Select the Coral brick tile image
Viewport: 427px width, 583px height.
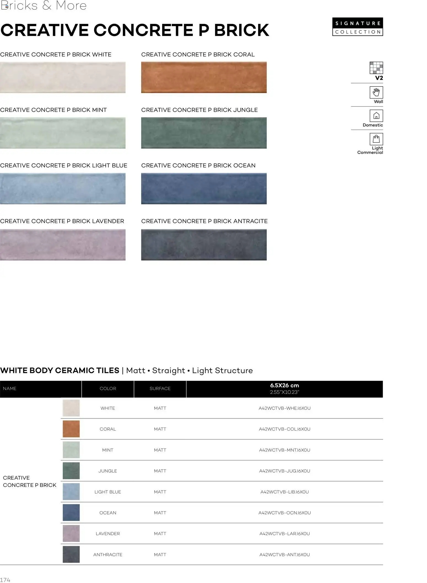coord(204,77)
